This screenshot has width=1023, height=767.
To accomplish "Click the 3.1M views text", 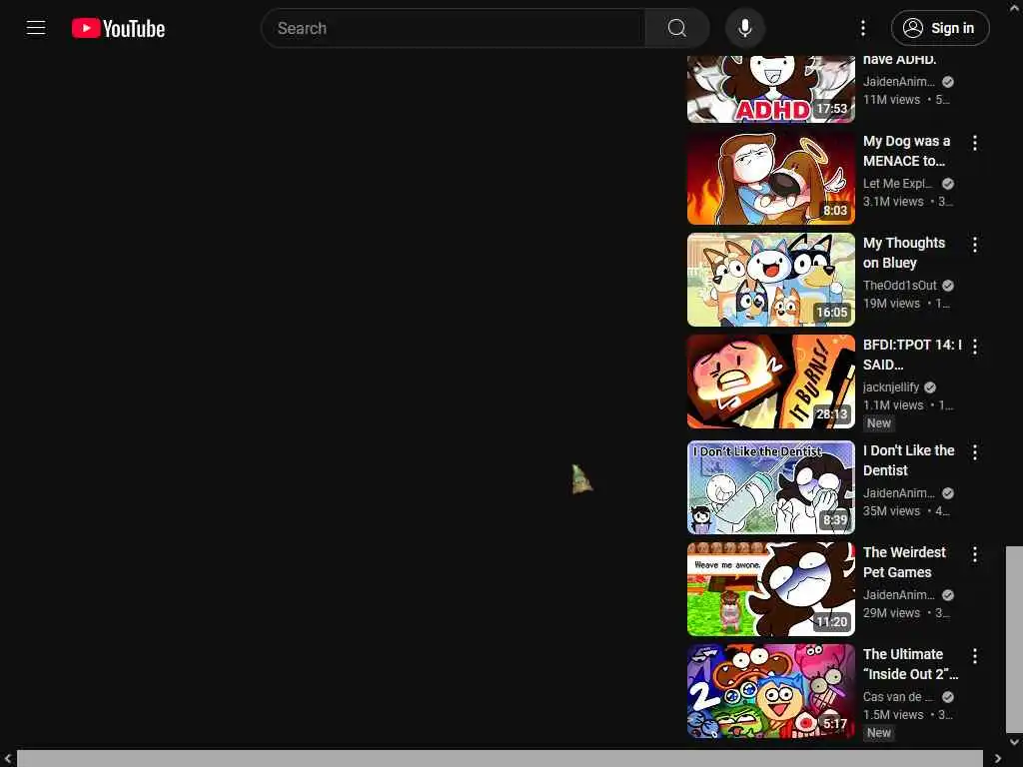I will point(893,202).
